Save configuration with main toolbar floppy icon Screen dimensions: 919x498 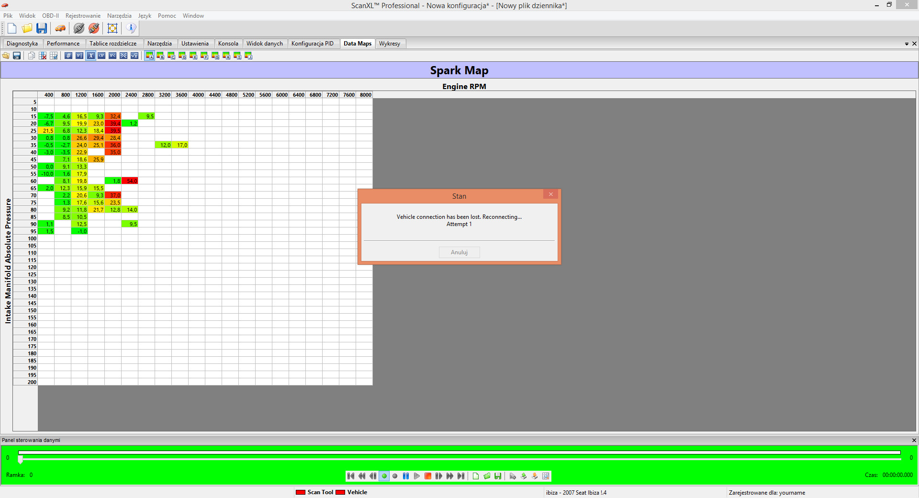(42, 28)
